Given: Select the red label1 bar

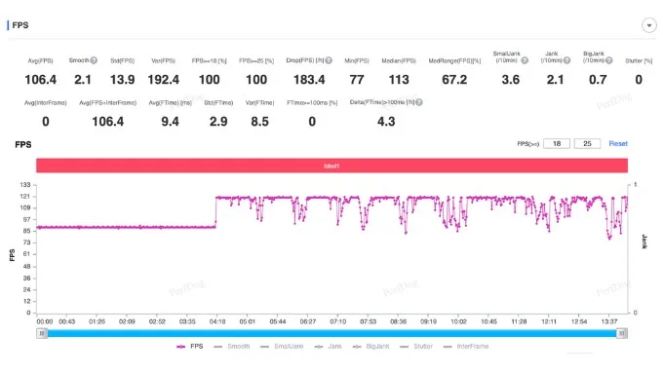Looking at the screenshot, I should (331, 166).
